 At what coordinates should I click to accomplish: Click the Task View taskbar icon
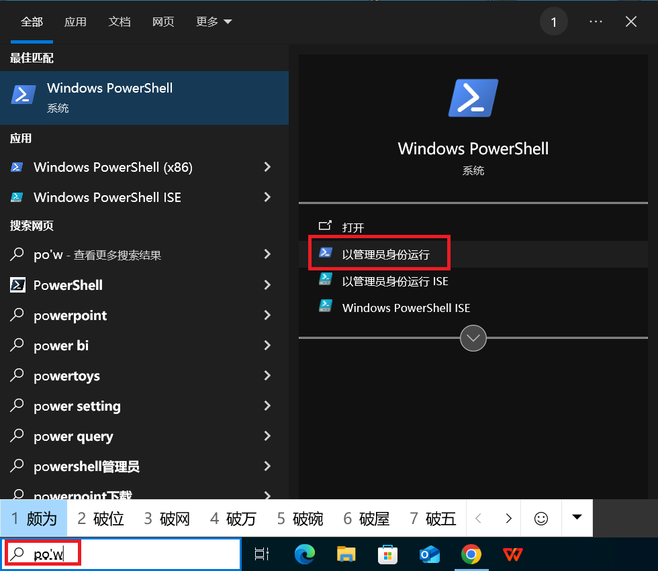pyautogui.click(x=262, y=554)
